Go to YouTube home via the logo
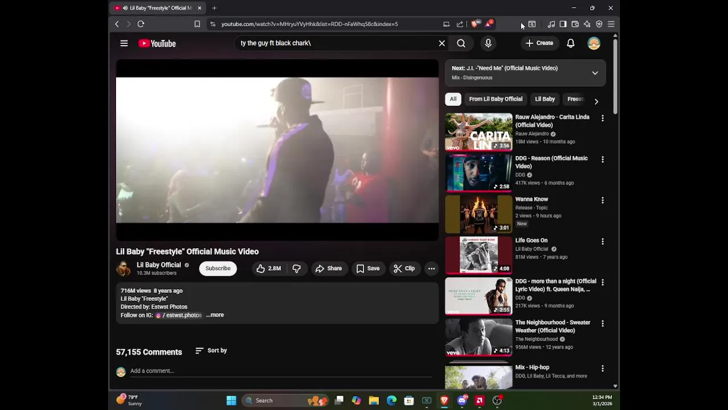728x410 pixels. click(157, 43)
